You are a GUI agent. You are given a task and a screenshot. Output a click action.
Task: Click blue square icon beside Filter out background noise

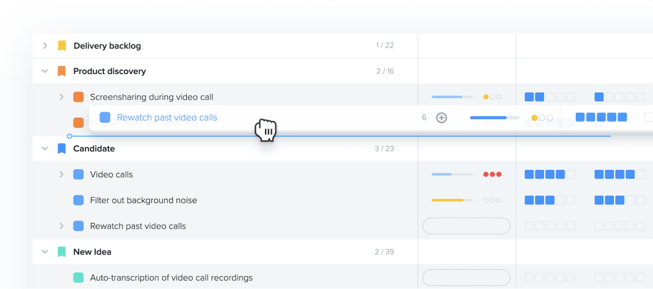79,200
